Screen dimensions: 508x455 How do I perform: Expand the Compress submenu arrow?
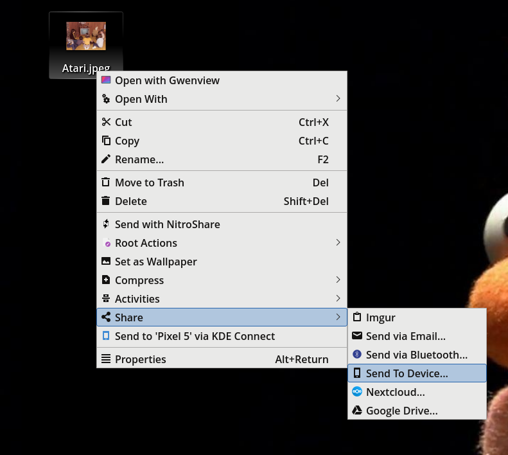(338, 280)
